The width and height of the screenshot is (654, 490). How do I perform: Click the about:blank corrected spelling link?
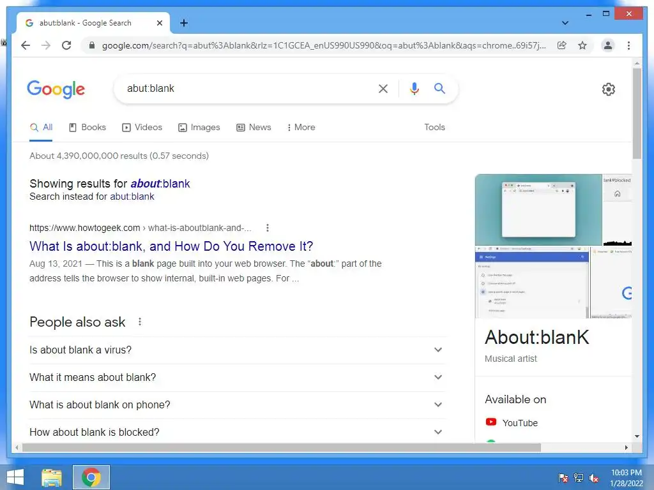click(160, 184)
